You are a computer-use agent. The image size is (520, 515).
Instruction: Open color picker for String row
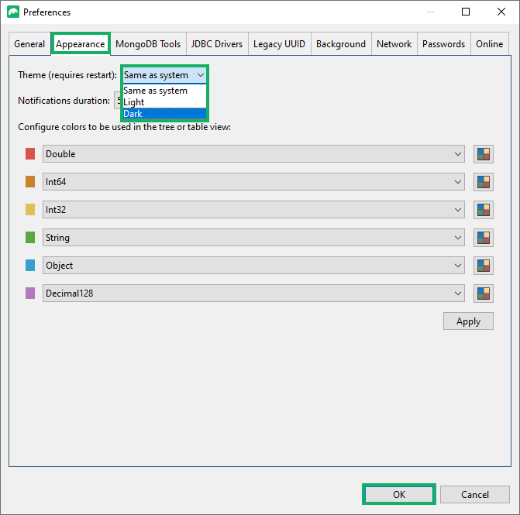coord(484,238)
